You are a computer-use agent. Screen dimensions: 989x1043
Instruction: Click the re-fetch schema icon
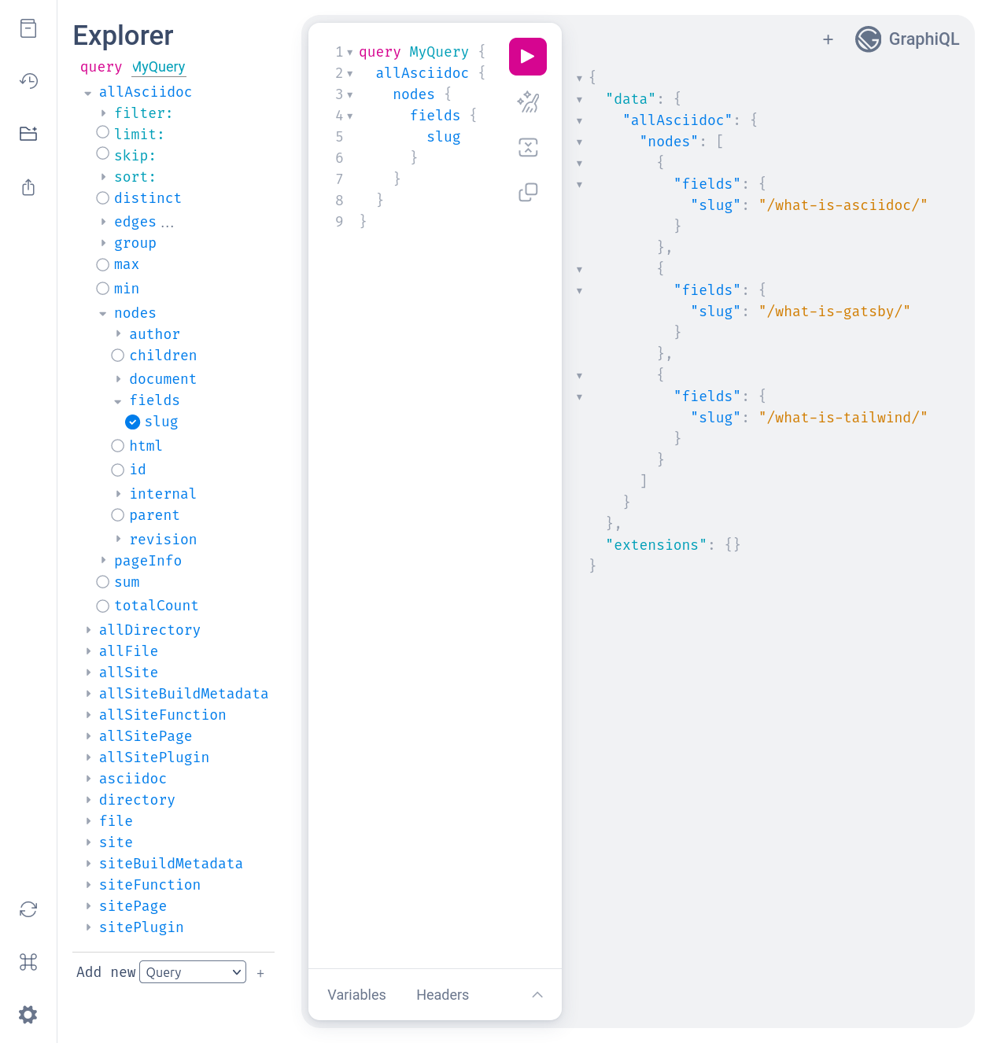point(28,909)
